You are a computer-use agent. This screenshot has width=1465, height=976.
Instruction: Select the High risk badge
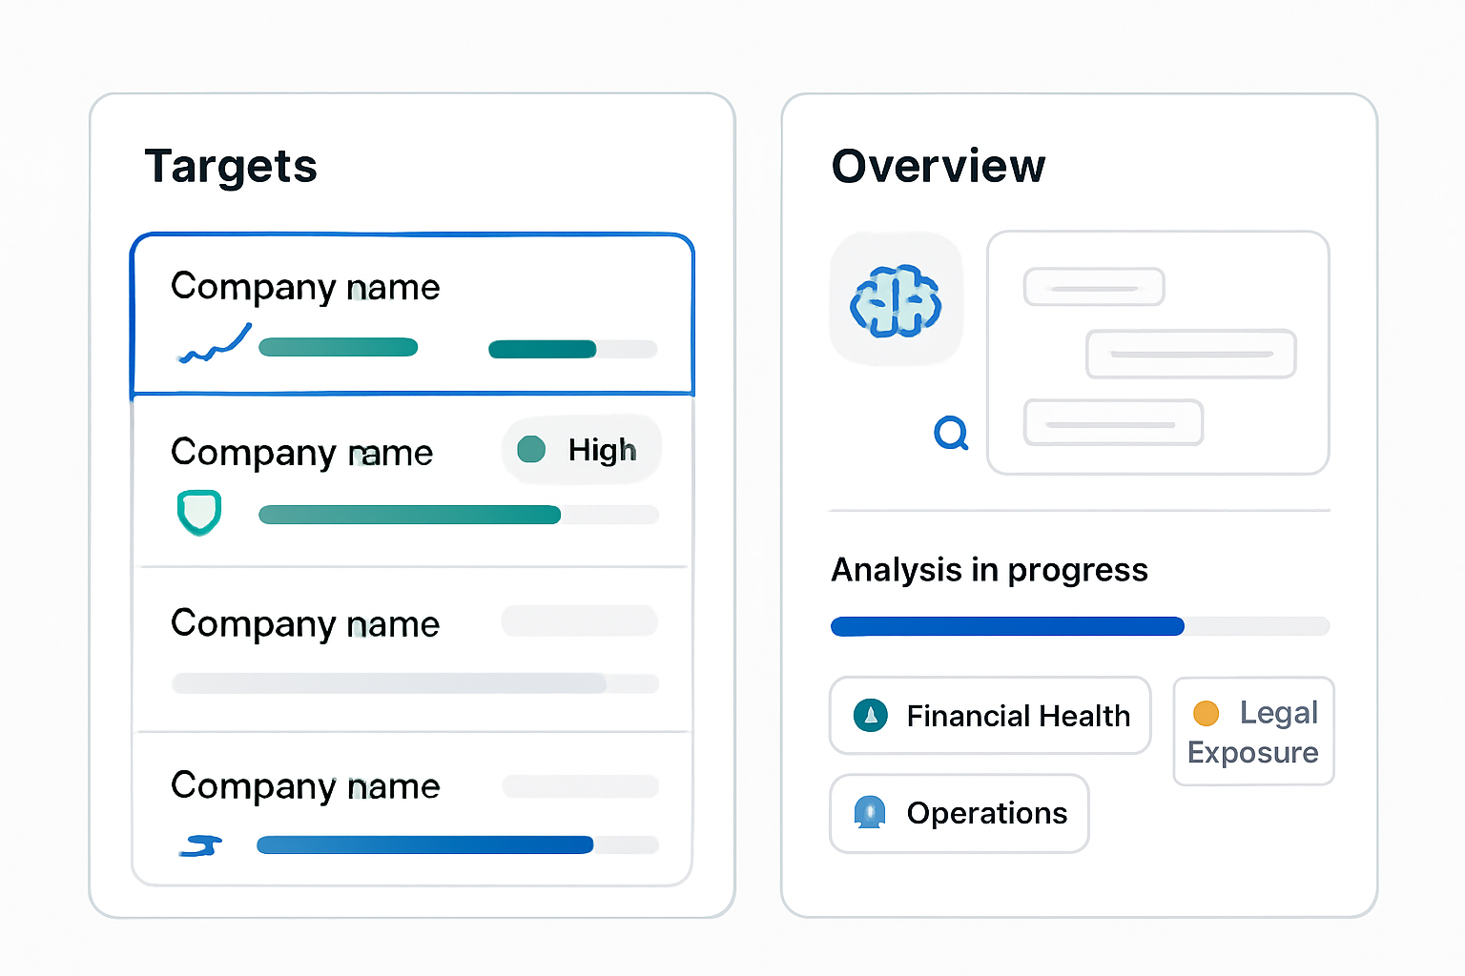[582, 450]
